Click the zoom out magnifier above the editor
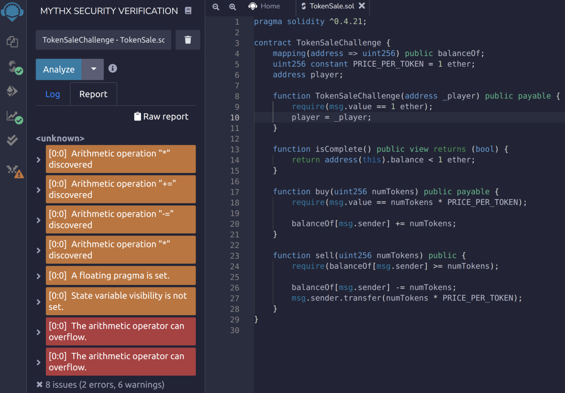The image size is (565, 393). pos(216,7)
